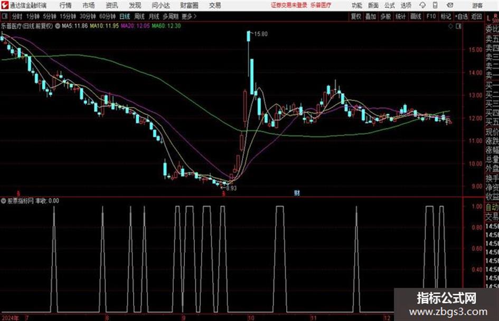499x321 pixels.
Task: Click the 返回 back button
Action: [x=477, y=16]
